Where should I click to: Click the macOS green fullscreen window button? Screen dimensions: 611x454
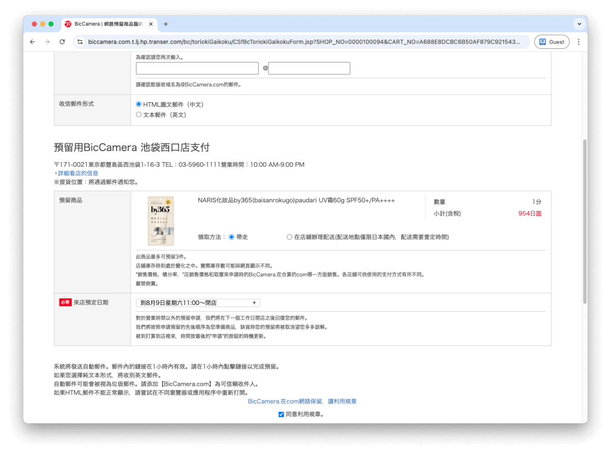pyautogui.click(x=51, y=24)
